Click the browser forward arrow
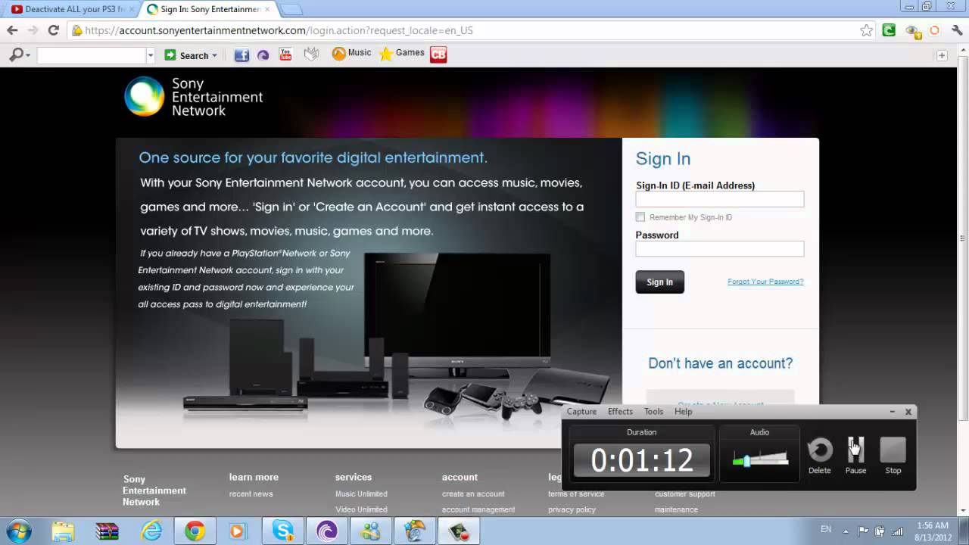Image resolution: width=969 pixels, height=545 pixels. point(33,30)
